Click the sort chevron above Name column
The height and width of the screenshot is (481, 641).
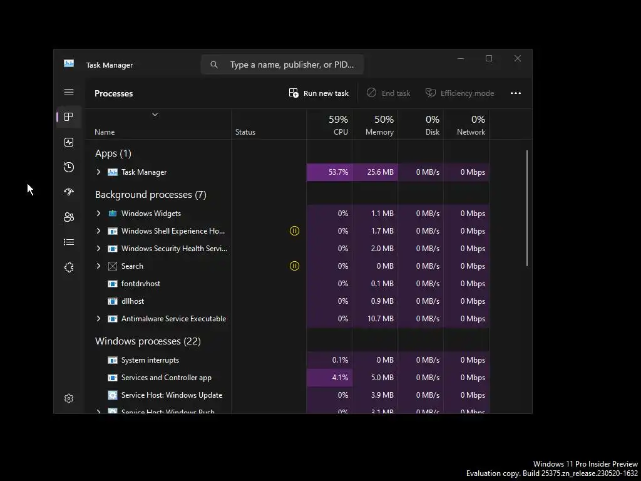155,115
